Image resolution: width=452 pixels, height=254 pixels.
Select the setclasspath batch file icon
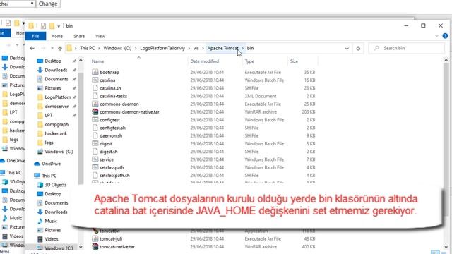coord(95,167)
